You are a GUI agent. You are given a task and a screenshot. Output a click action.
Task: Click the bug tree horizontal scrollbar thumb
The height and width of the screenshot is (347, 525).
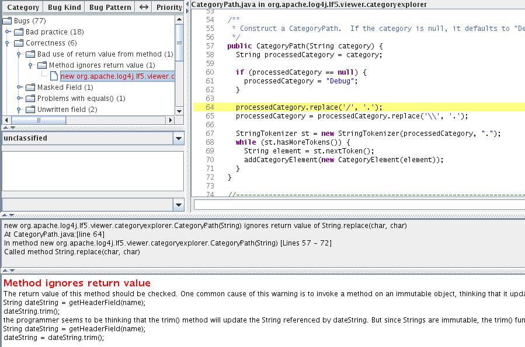[39, 120]
